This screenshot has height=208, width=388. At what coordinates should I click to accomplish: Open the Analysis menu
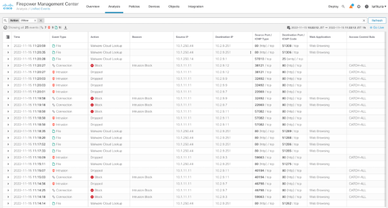tap(114, 7)
